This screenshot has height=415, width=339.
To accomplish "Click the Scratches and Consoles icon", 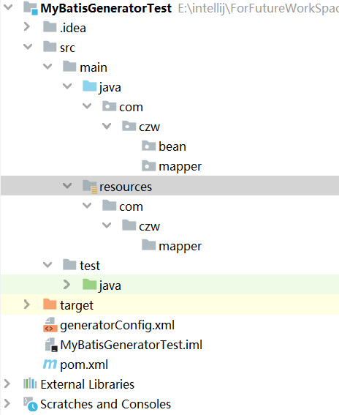I will 31,404.
